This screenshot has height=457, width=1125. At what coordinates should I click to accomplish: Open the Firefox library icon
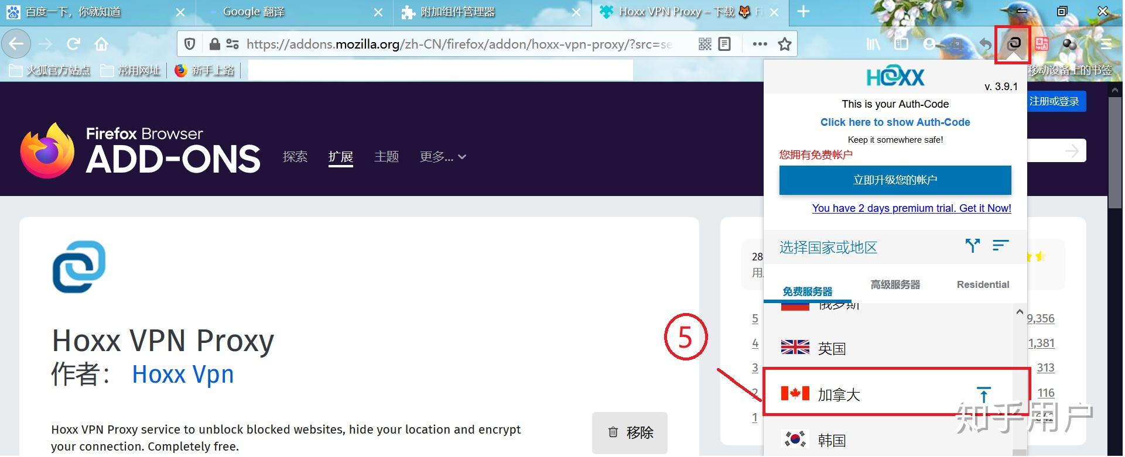tap(874, 44)
